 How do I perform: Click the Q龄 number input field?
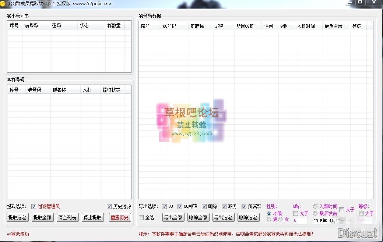pos(300,221)
